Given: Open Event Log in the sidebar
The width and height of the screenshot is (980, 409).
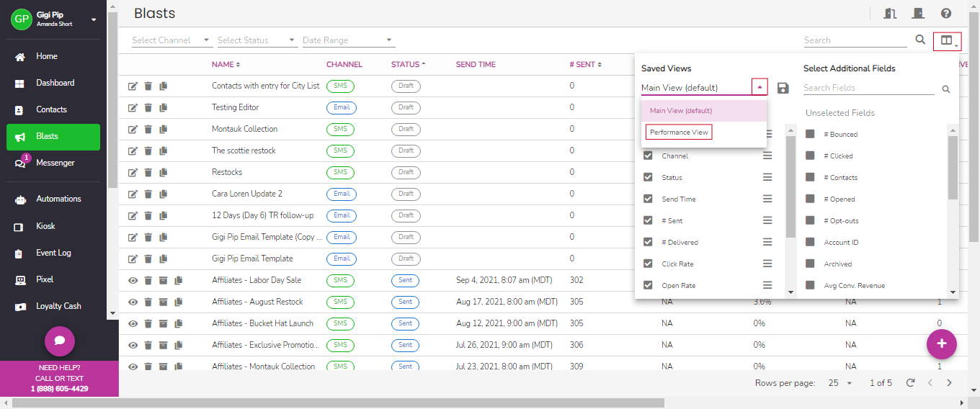Looking at the screenshot, I should 53,253.
